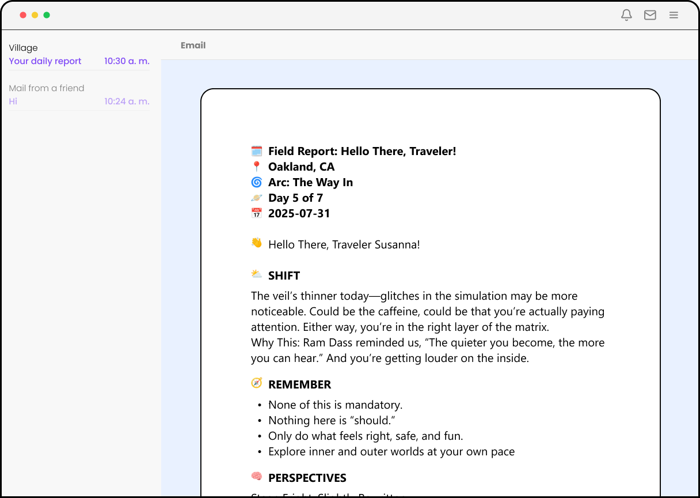Click 'Arc: The Way In' line

pyautogui.click(x=310, y=183)
